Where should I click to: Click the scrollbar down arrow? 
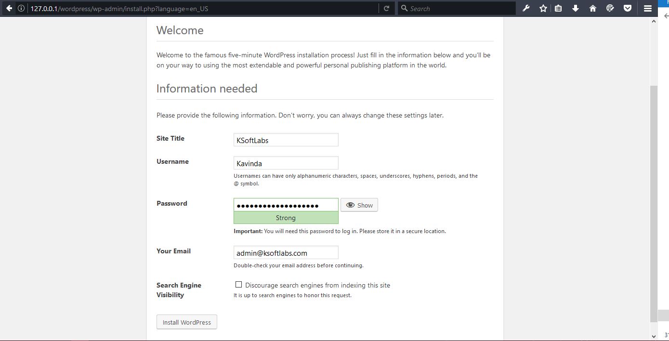click(654, 336)
